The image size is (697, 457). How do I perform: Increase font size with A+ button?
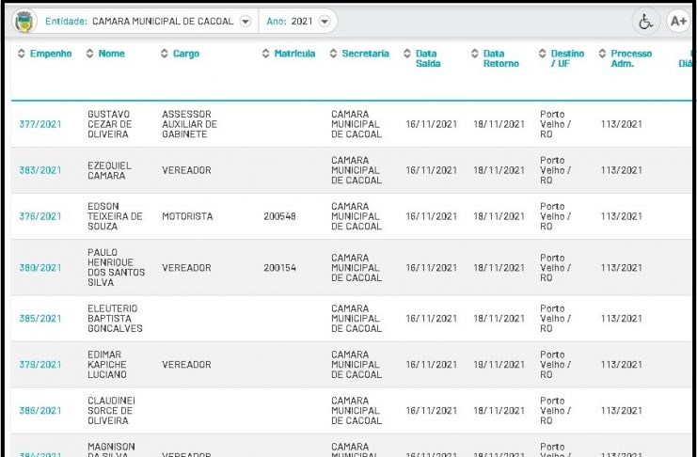click(677, 22)
